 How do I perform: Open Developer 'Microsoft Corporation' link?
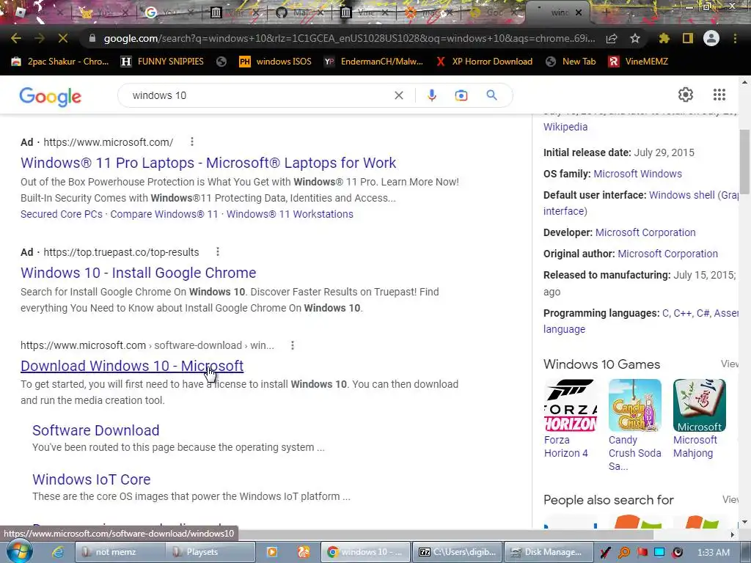645,232
